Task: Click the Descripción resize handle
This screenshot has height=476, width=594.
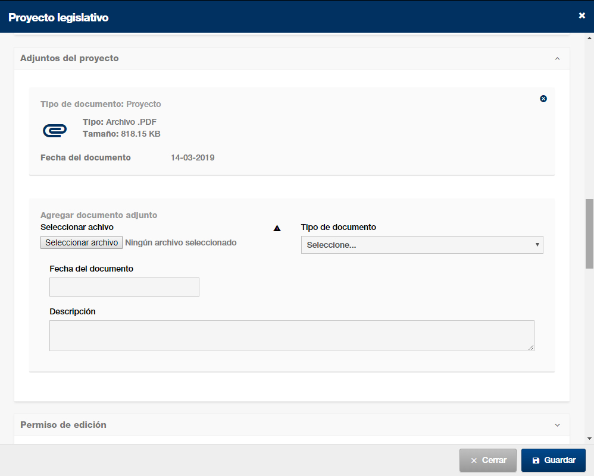Action: (531, 348)
